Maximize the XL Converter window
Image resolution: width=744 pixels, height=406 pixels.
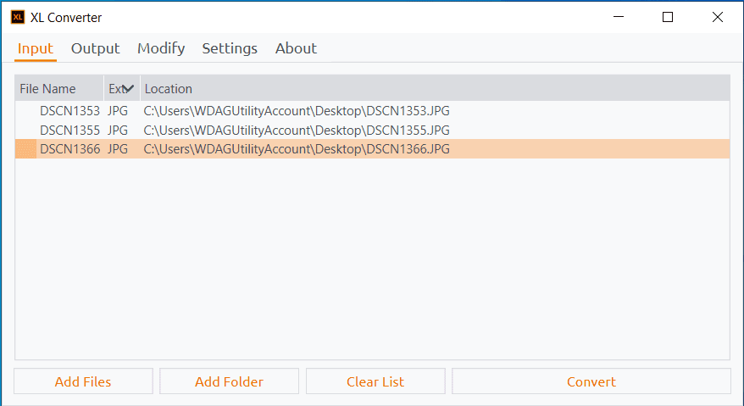click(668, 17)
